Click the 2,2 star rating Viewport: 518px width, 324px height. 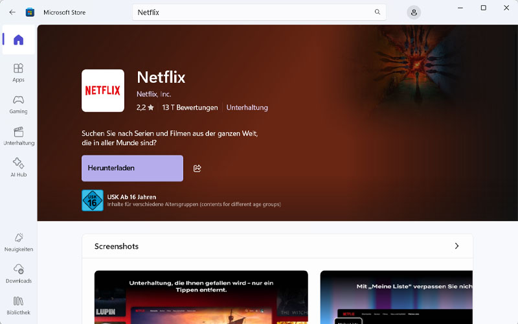pos(145,108)
